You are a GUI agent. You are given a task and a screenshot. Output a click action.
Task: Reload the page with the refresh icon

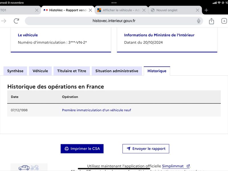pyautogui.click(x=17, y=21)
